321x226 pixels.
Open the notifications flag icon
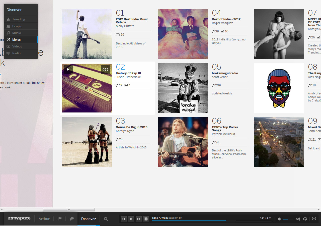[60, 219]
